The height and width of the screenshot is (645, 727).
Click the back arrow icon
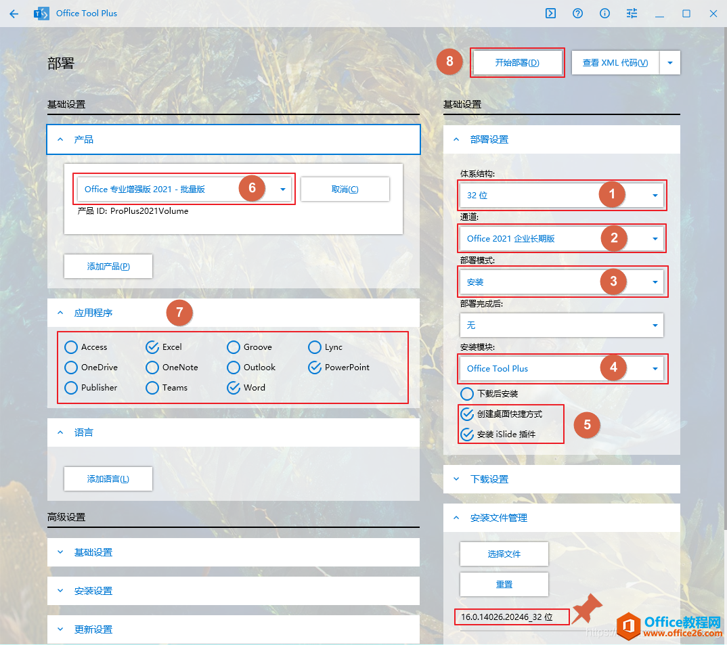click(x=14, y=14)
